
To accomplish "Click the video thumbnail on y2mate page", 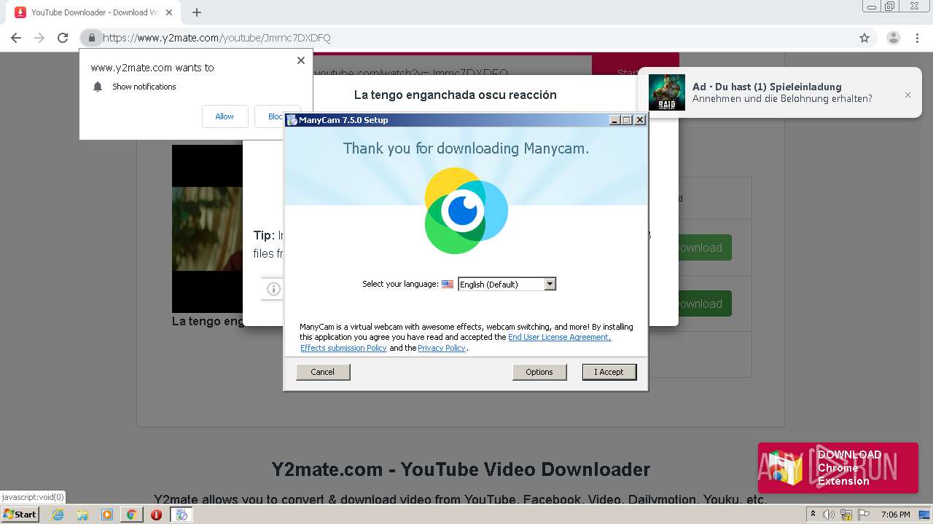I will tap(207, 229).
